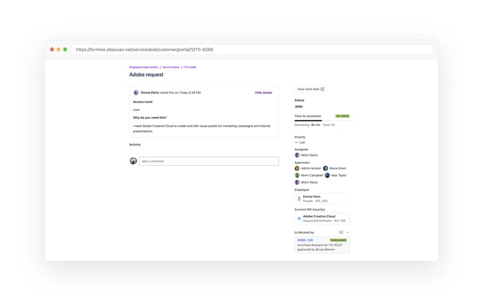
Task: Click the Add a comment field
Action: click(208, 161)
